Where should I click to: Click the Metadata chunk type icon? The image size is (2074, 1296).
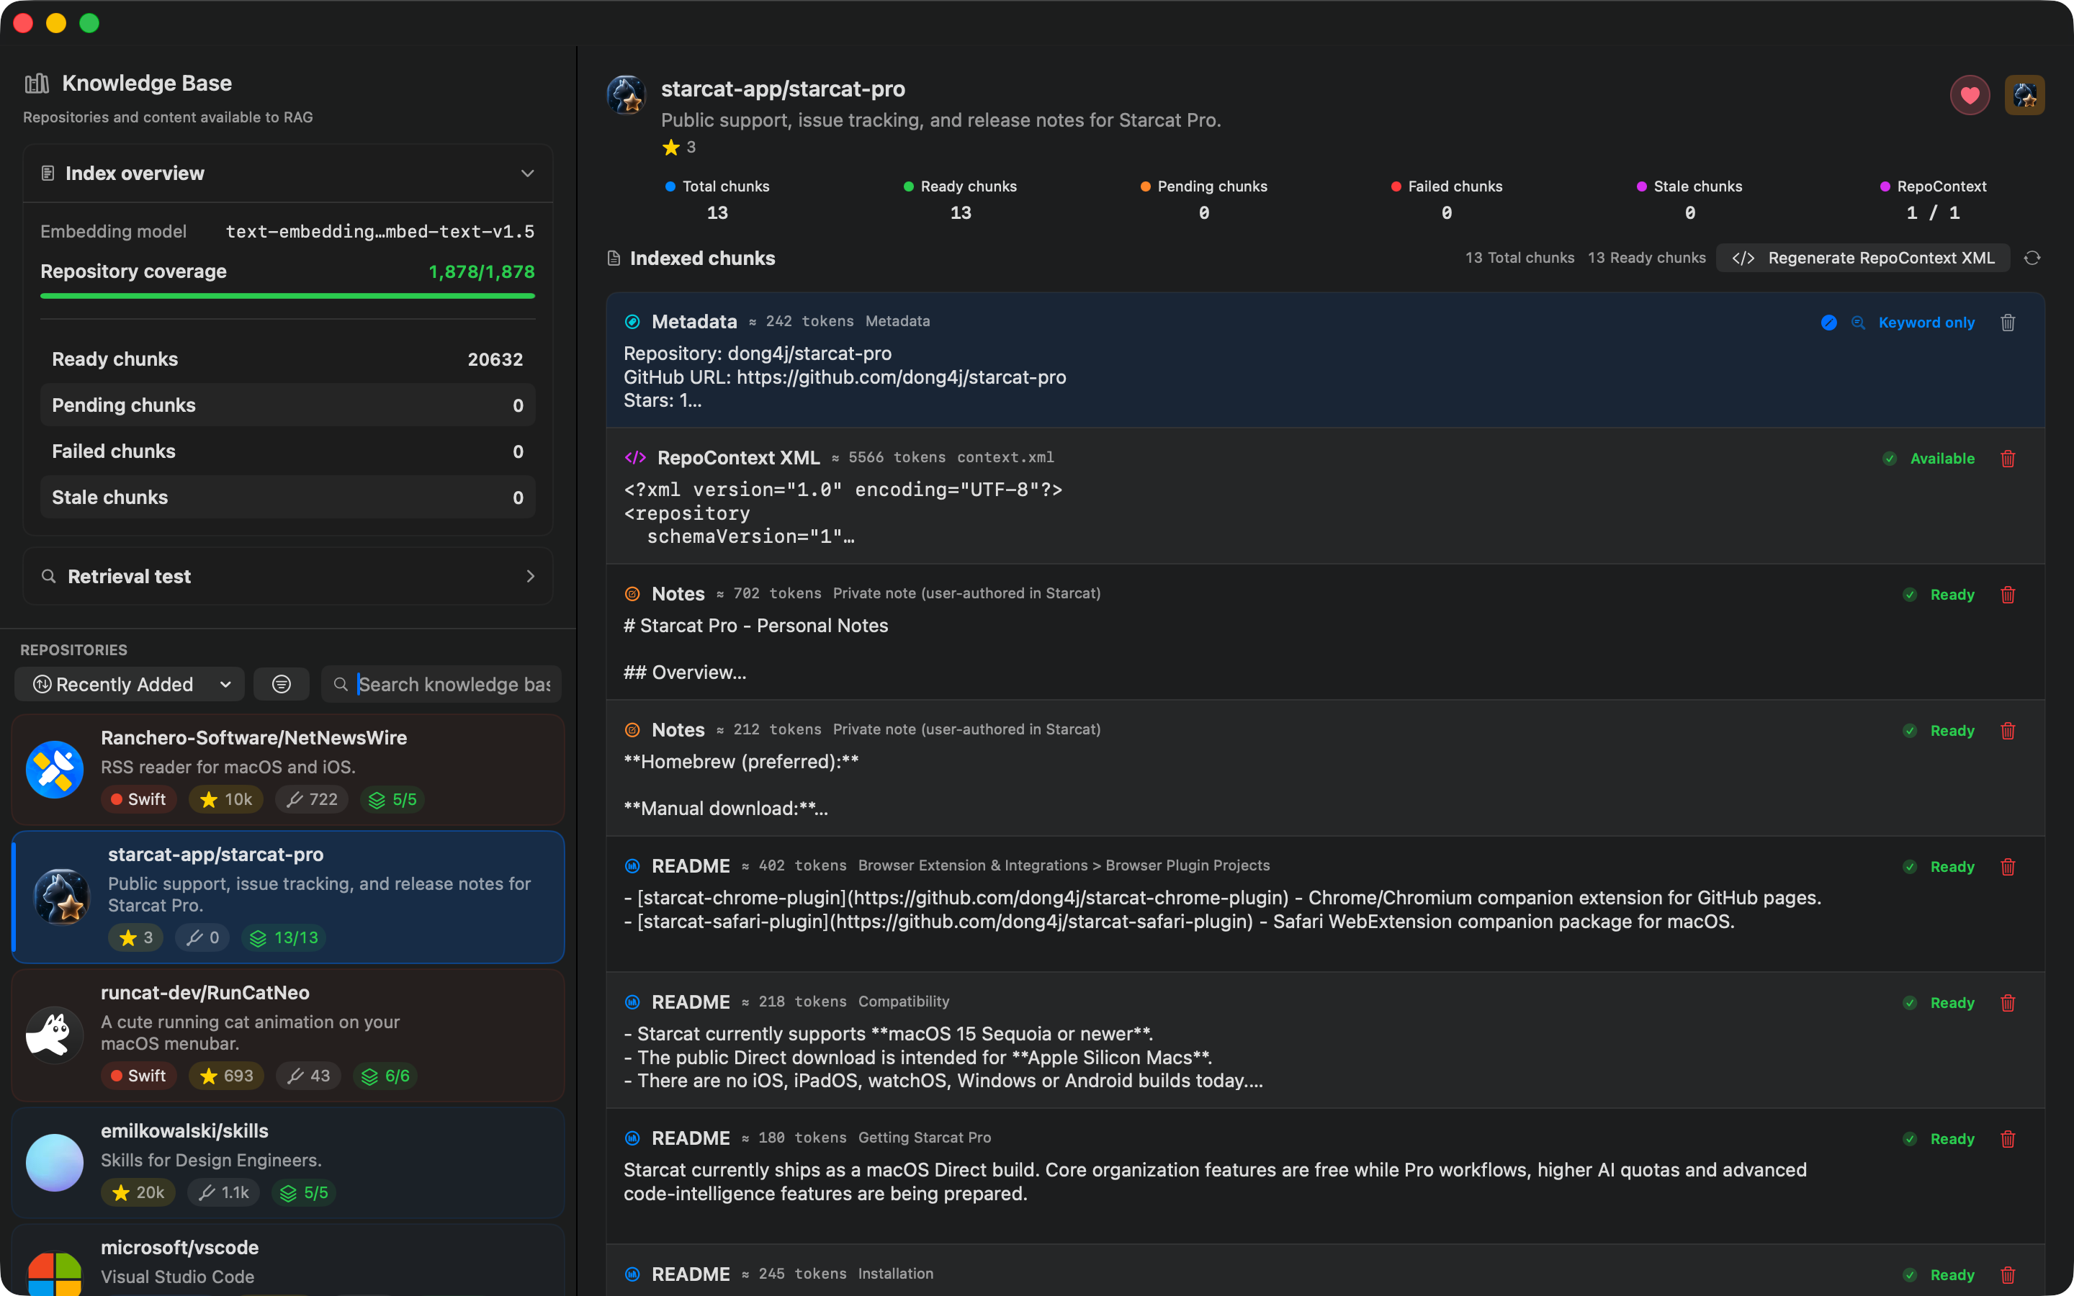click(632, 321)
